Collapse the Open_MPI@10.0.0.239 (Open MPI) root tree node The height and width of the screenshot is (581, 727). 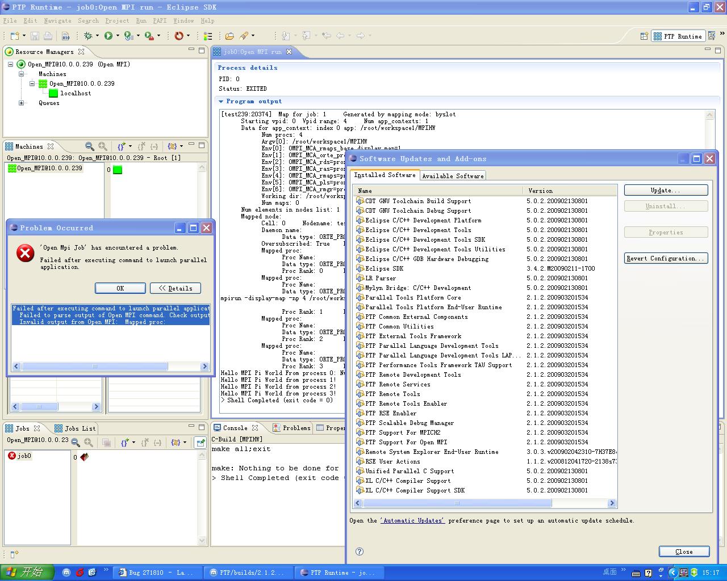11,64
